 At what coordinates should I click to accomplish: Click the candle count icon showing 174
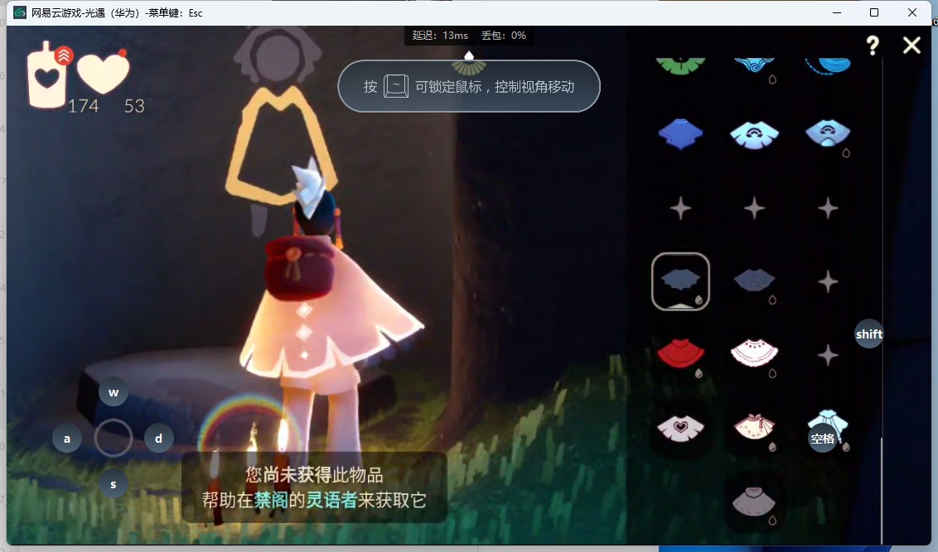tap(47, 74)
